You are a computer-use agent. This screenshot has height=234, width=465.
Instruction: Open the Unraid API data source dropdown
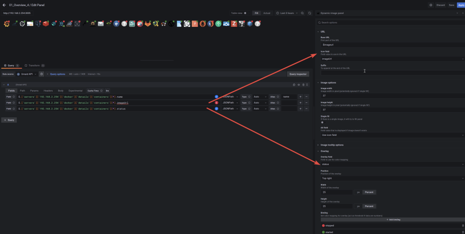[x=27, y=74]
